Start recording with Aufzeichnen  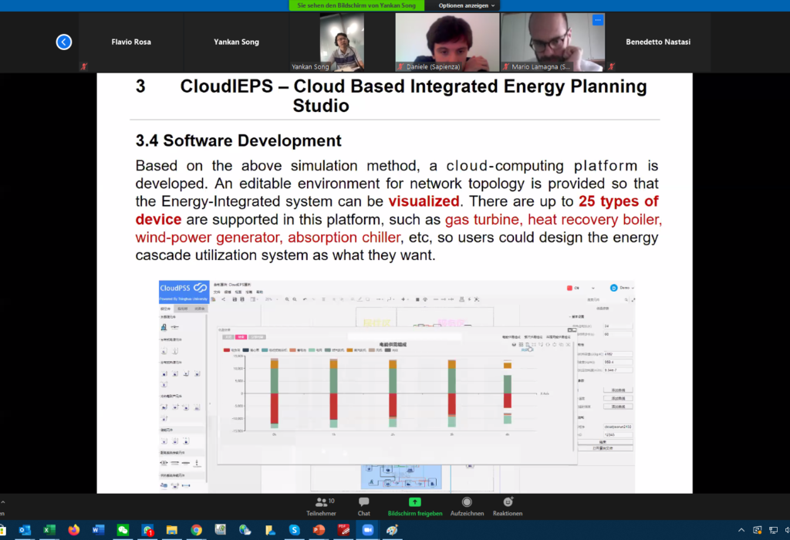tap(466, 505)
